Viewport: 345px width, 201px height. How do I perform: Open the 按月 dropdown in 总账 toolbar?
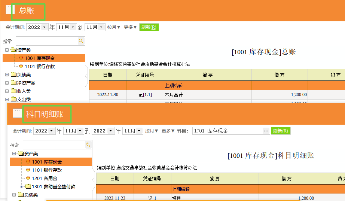pos(114,27)
